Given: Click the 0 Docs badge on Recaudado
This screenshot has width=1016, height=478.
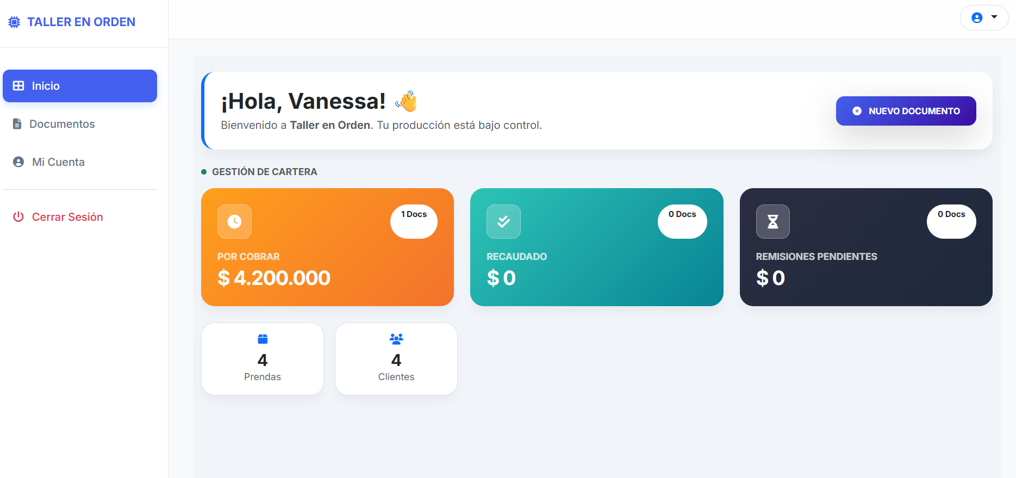Looking at the screenshot, I should point(682,221).
